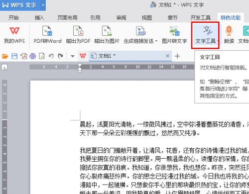
Task: Click the line starting 漫路中，一起驰横
Action: point(164,185)
